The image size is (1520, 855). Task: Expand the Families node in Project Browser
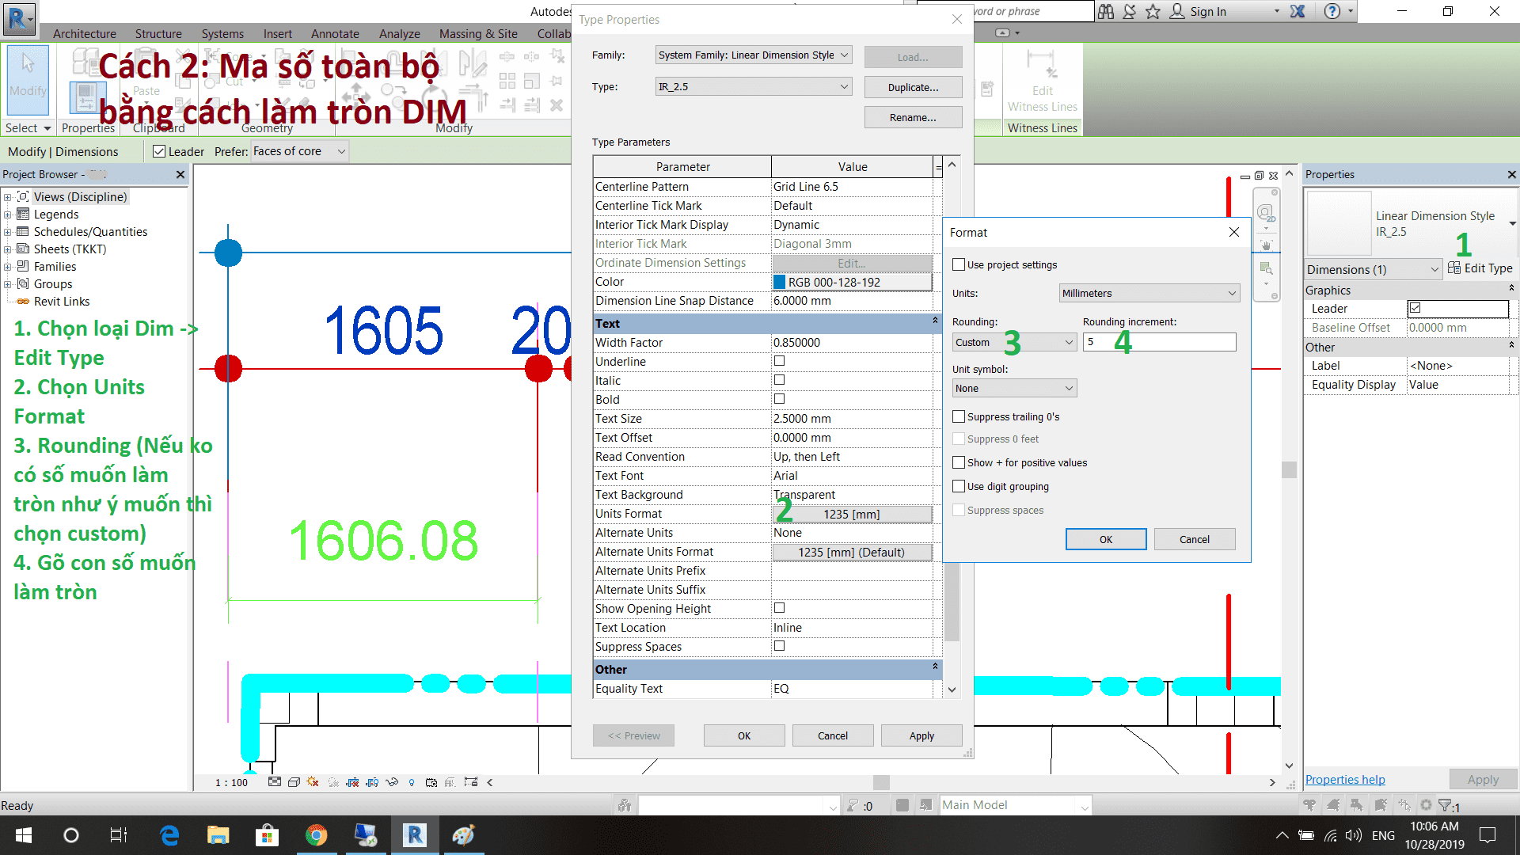(8, 267)
